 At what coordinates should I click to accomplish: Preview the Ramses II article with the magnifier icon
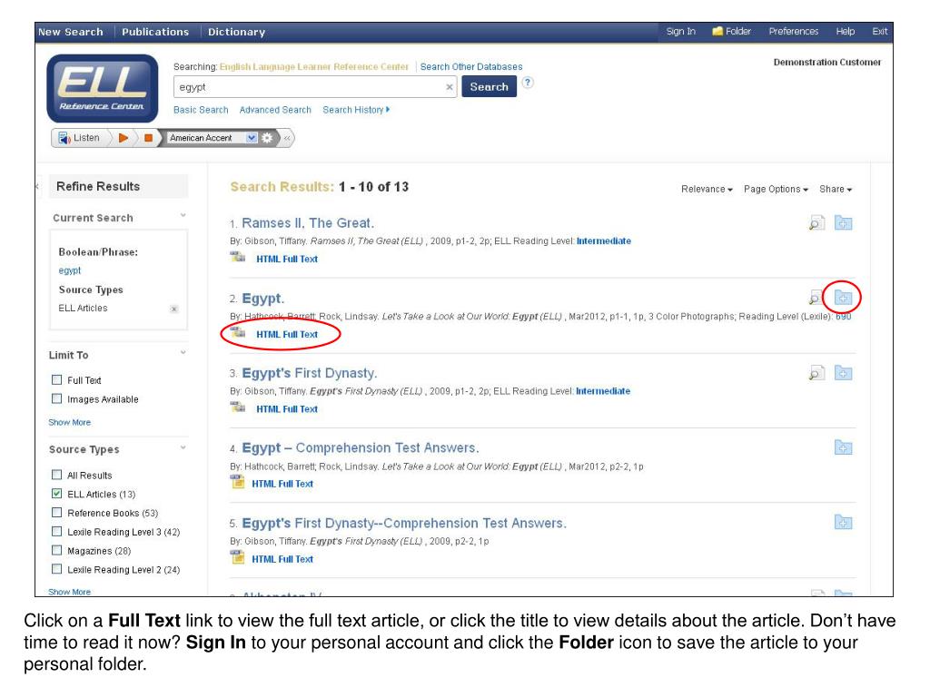[816, 223]
